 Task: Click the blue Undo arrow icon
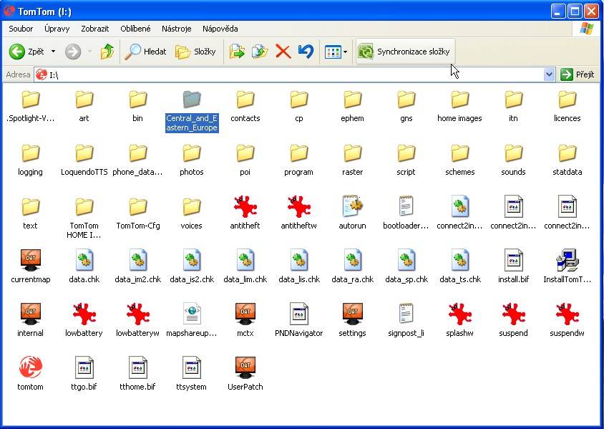pos(306,52)
